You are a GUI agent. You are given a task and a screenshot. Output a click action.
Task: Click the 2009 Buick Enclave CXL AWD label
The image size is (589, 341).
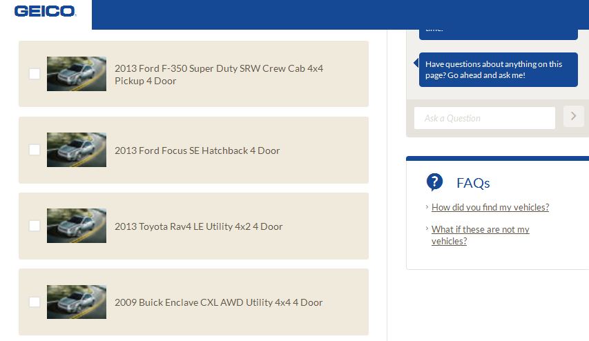(x=218, y=302)
